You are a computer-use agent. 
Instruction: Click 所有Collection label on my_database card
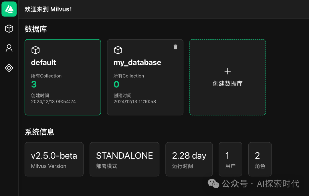tap(129, 76)
